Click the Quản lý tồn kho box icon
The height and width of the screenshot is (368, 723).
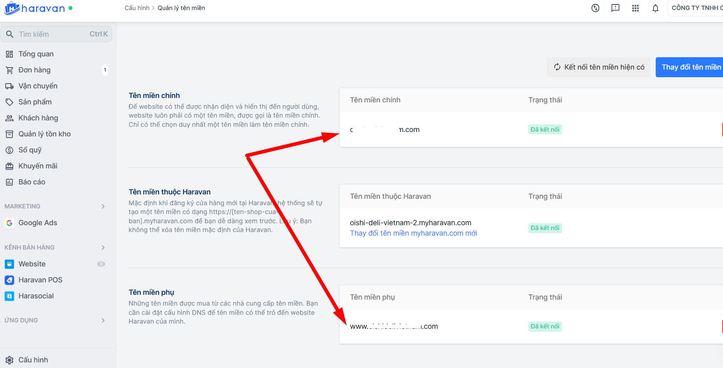tap(9, 134)
